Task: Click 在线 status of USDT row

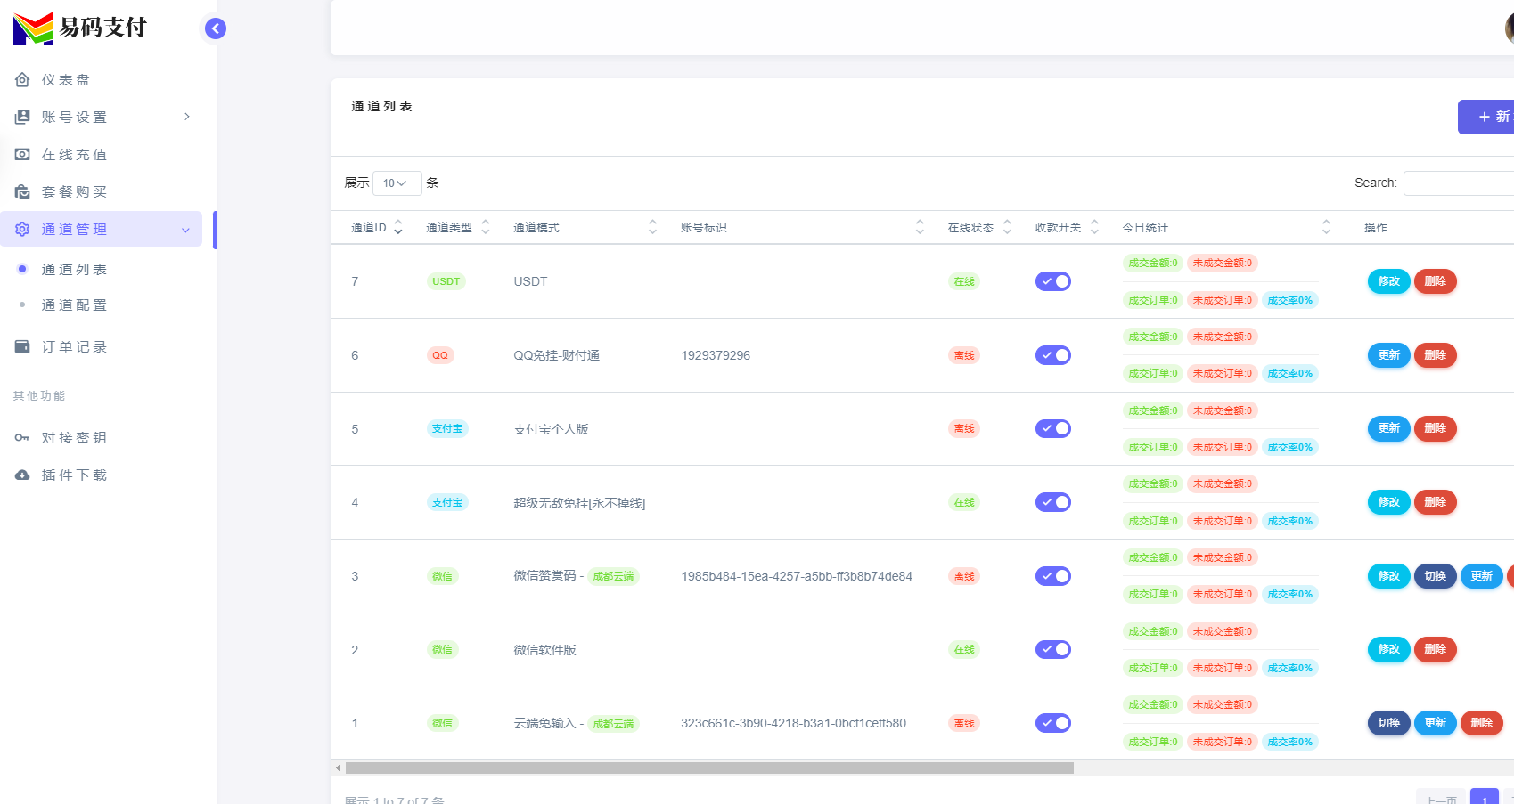Action: click(x=964, y=281)
